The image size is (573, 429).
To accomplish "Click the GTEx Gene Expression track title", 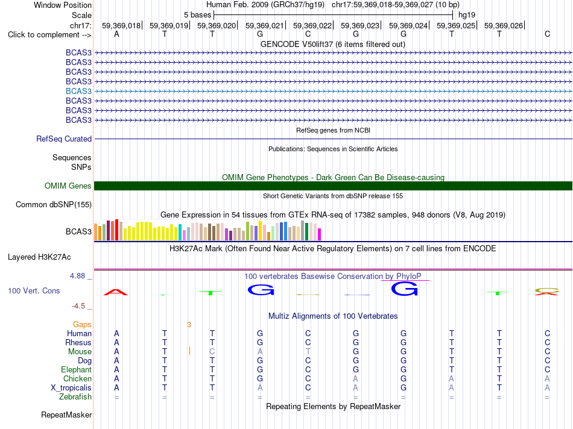I will click(333, 214).
